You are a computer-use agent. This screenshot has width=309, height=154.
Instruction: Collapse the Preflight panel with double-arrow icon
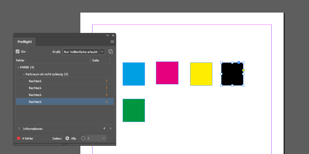tap(108, 35)
